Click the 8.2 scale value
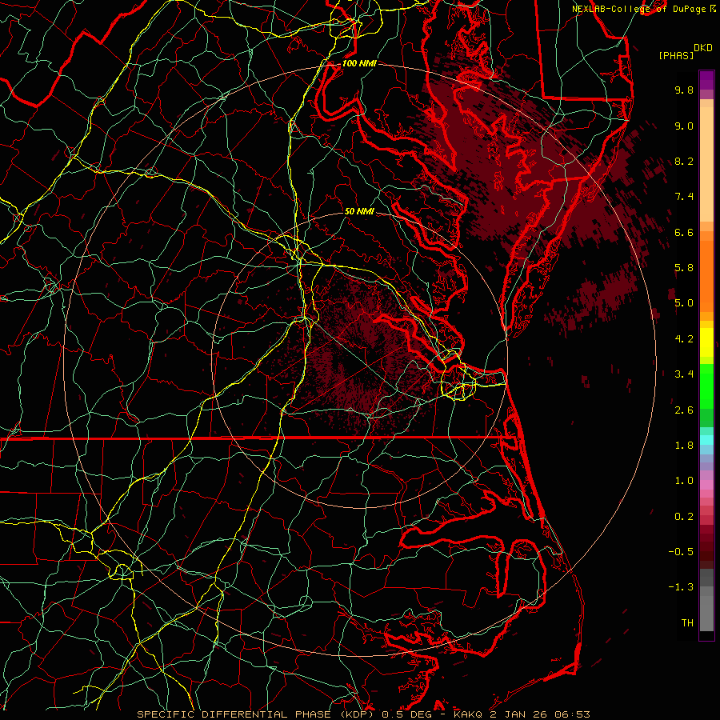 point(684,161)
